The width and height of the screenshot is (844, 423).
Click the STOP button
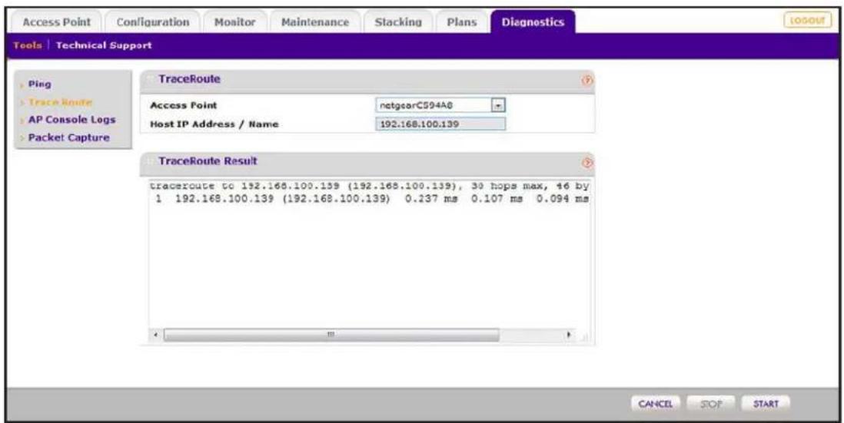coord(710,404)
